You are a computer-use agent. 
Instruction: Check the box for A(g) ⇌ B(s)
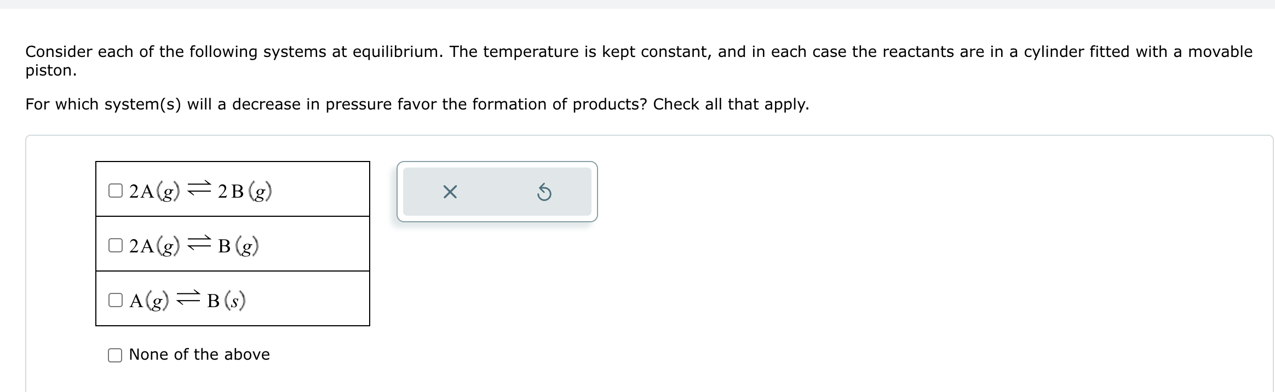click(116, 299)
